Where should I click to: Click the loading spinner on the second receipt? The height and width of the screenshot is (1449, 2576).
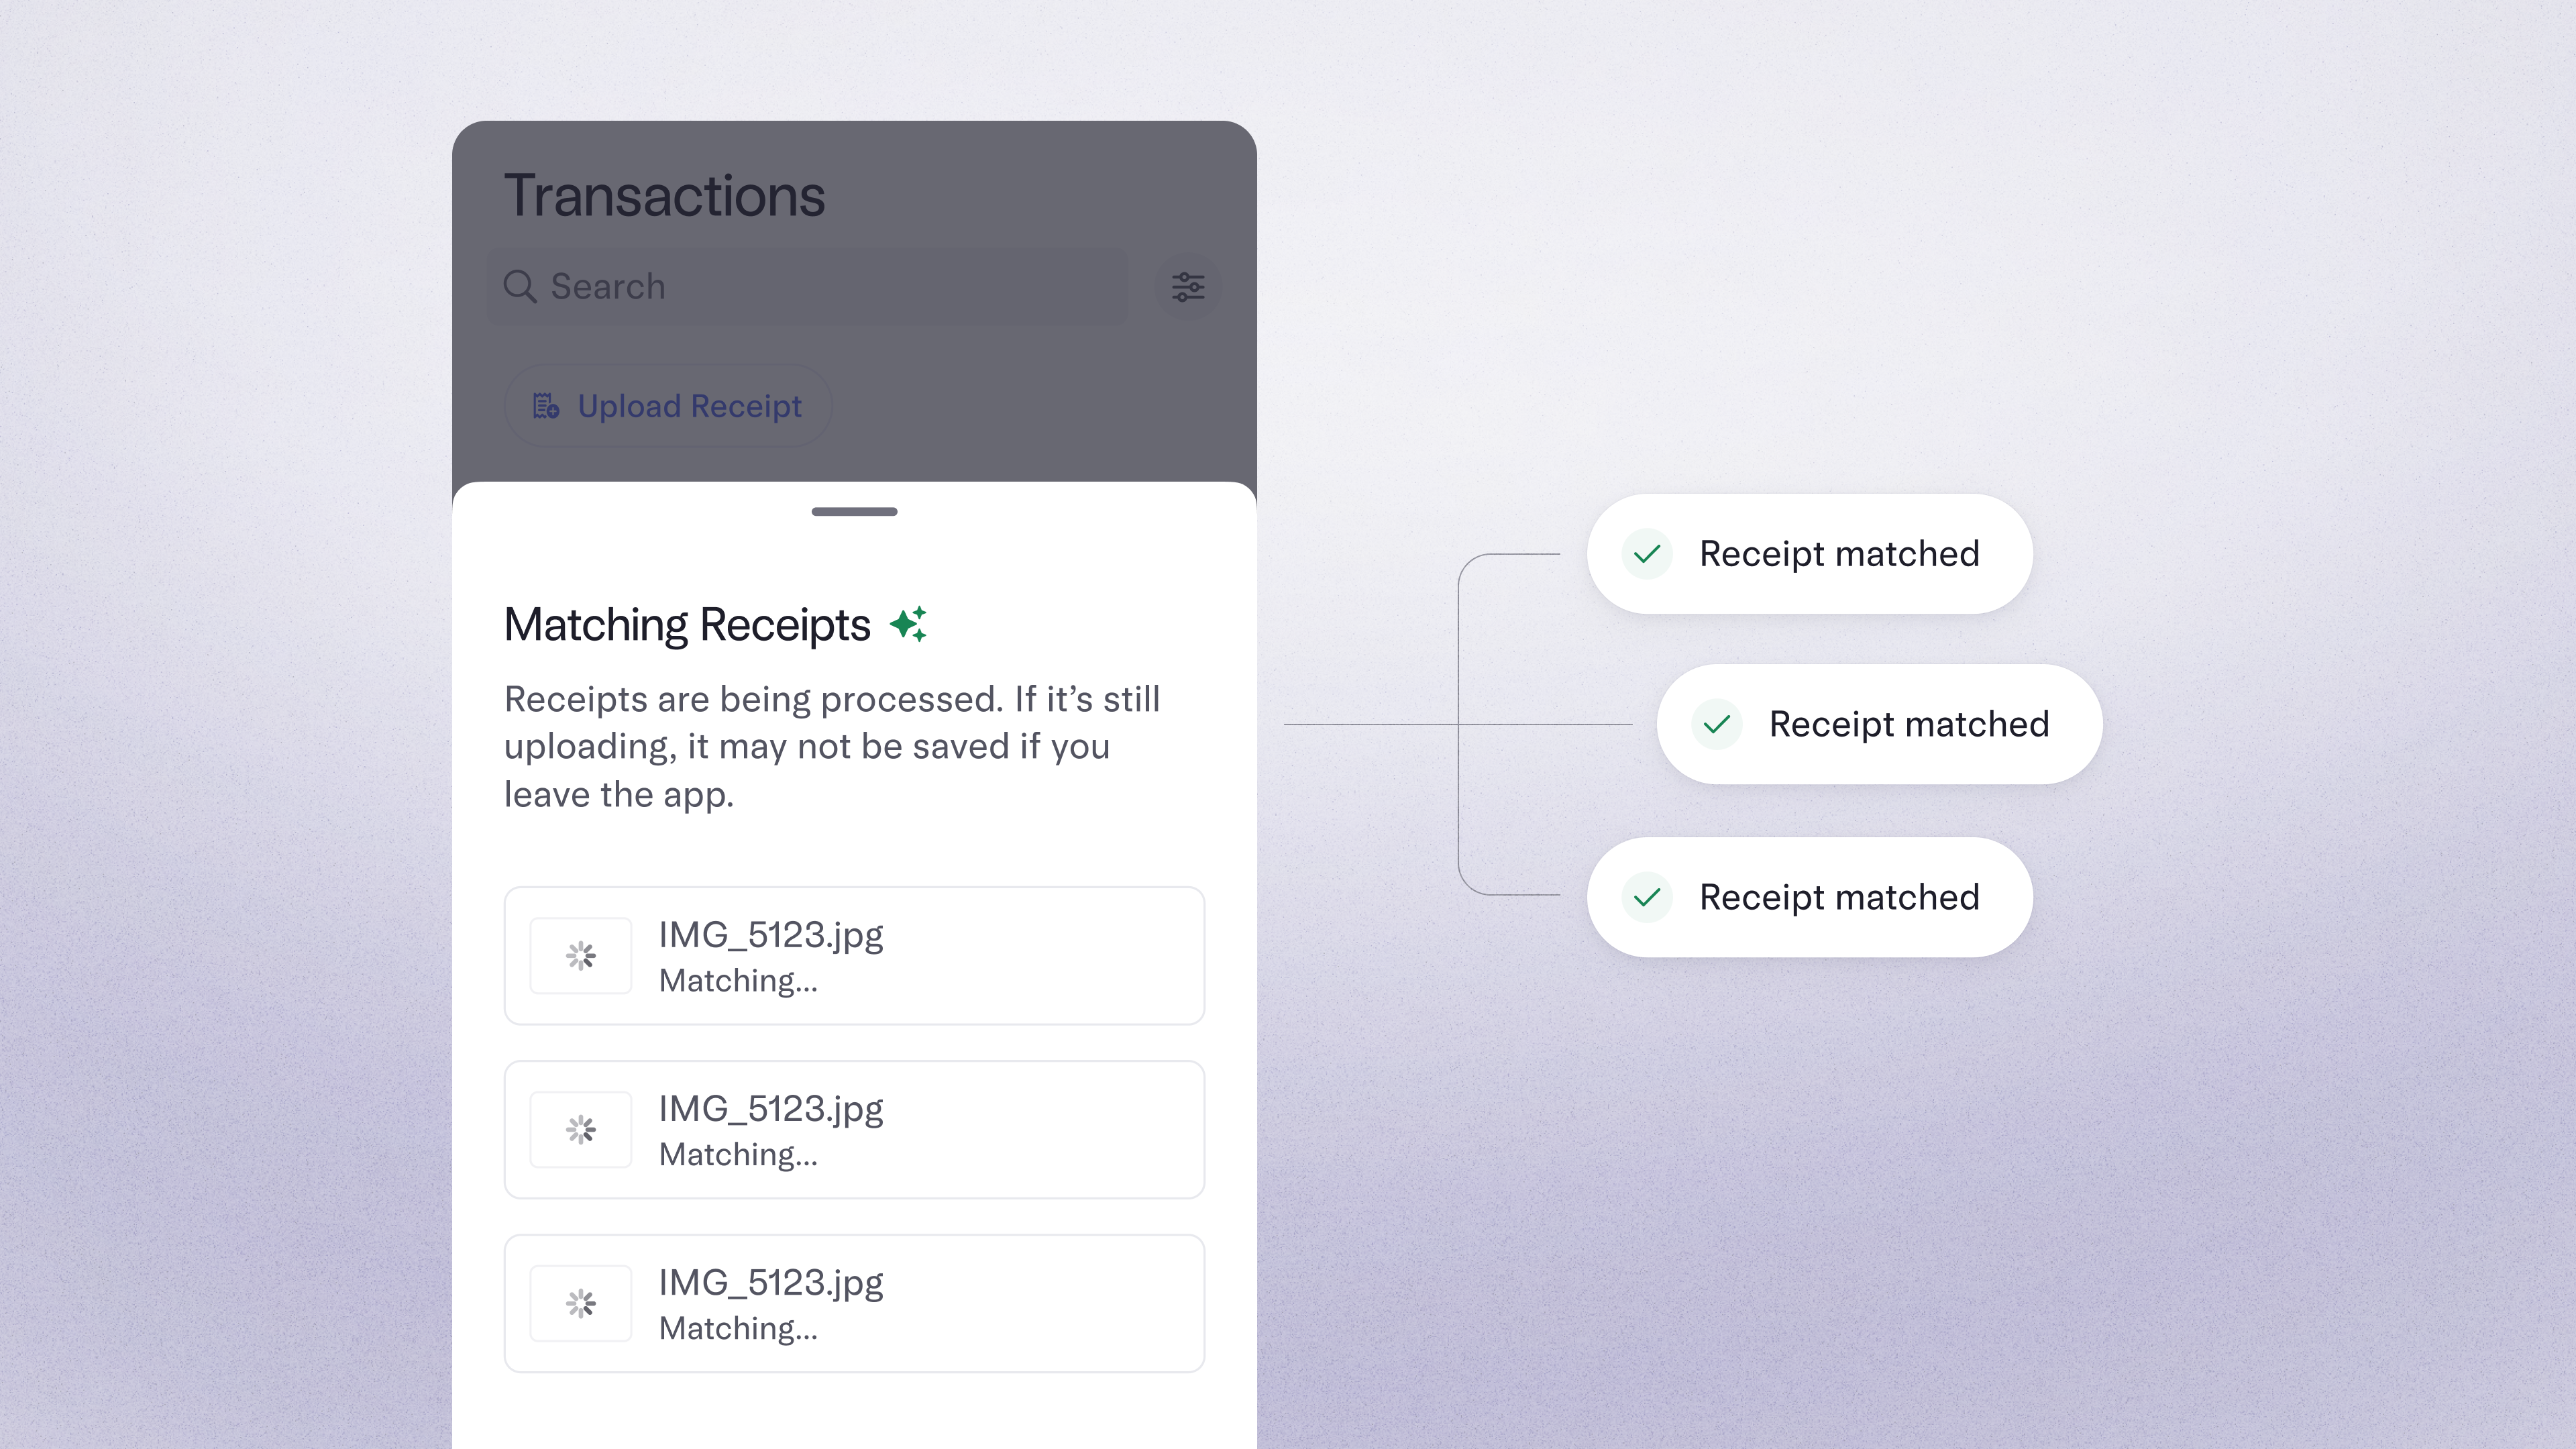(x=581, y=1130)
